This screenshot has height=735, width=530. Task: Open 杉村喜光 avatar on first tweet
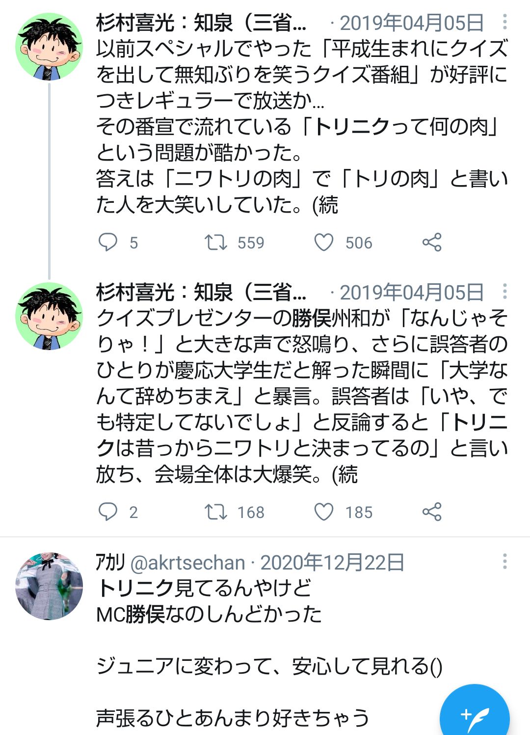click(49, 47)
